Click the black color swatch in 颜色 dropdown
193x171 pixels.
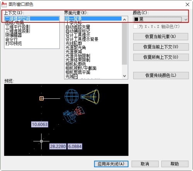coord(136,19)
